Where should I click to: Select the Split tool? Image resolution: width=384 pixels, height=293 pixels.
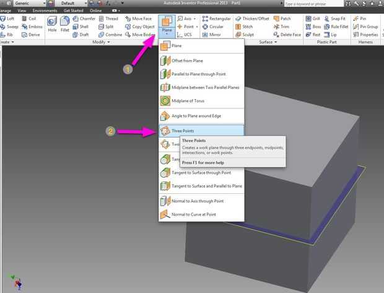106,27
